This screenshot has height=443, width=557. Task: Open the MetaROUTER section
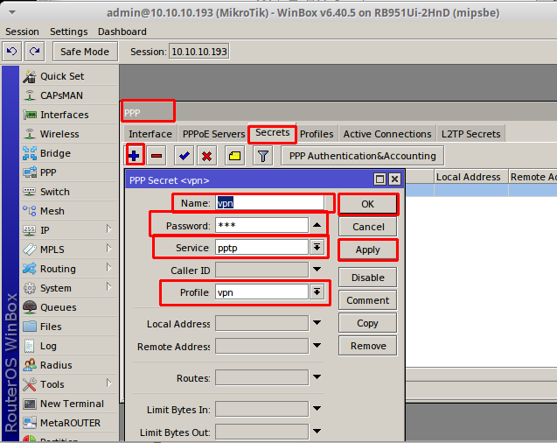pyautogui.click(x=69, y=423)
